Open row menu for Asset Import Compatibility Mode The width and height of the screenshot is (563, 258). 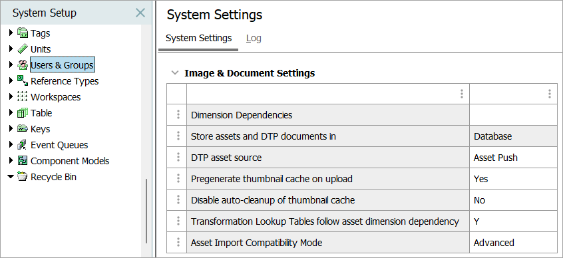point(178,243)
